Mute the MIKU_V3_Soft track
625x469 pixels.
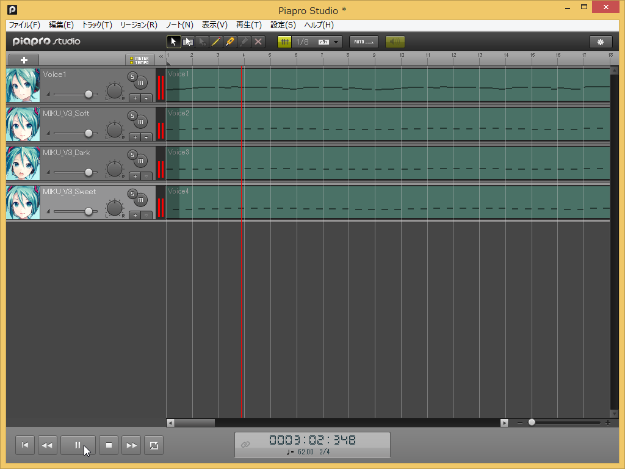pyautogui.click(x=141, y=122)
